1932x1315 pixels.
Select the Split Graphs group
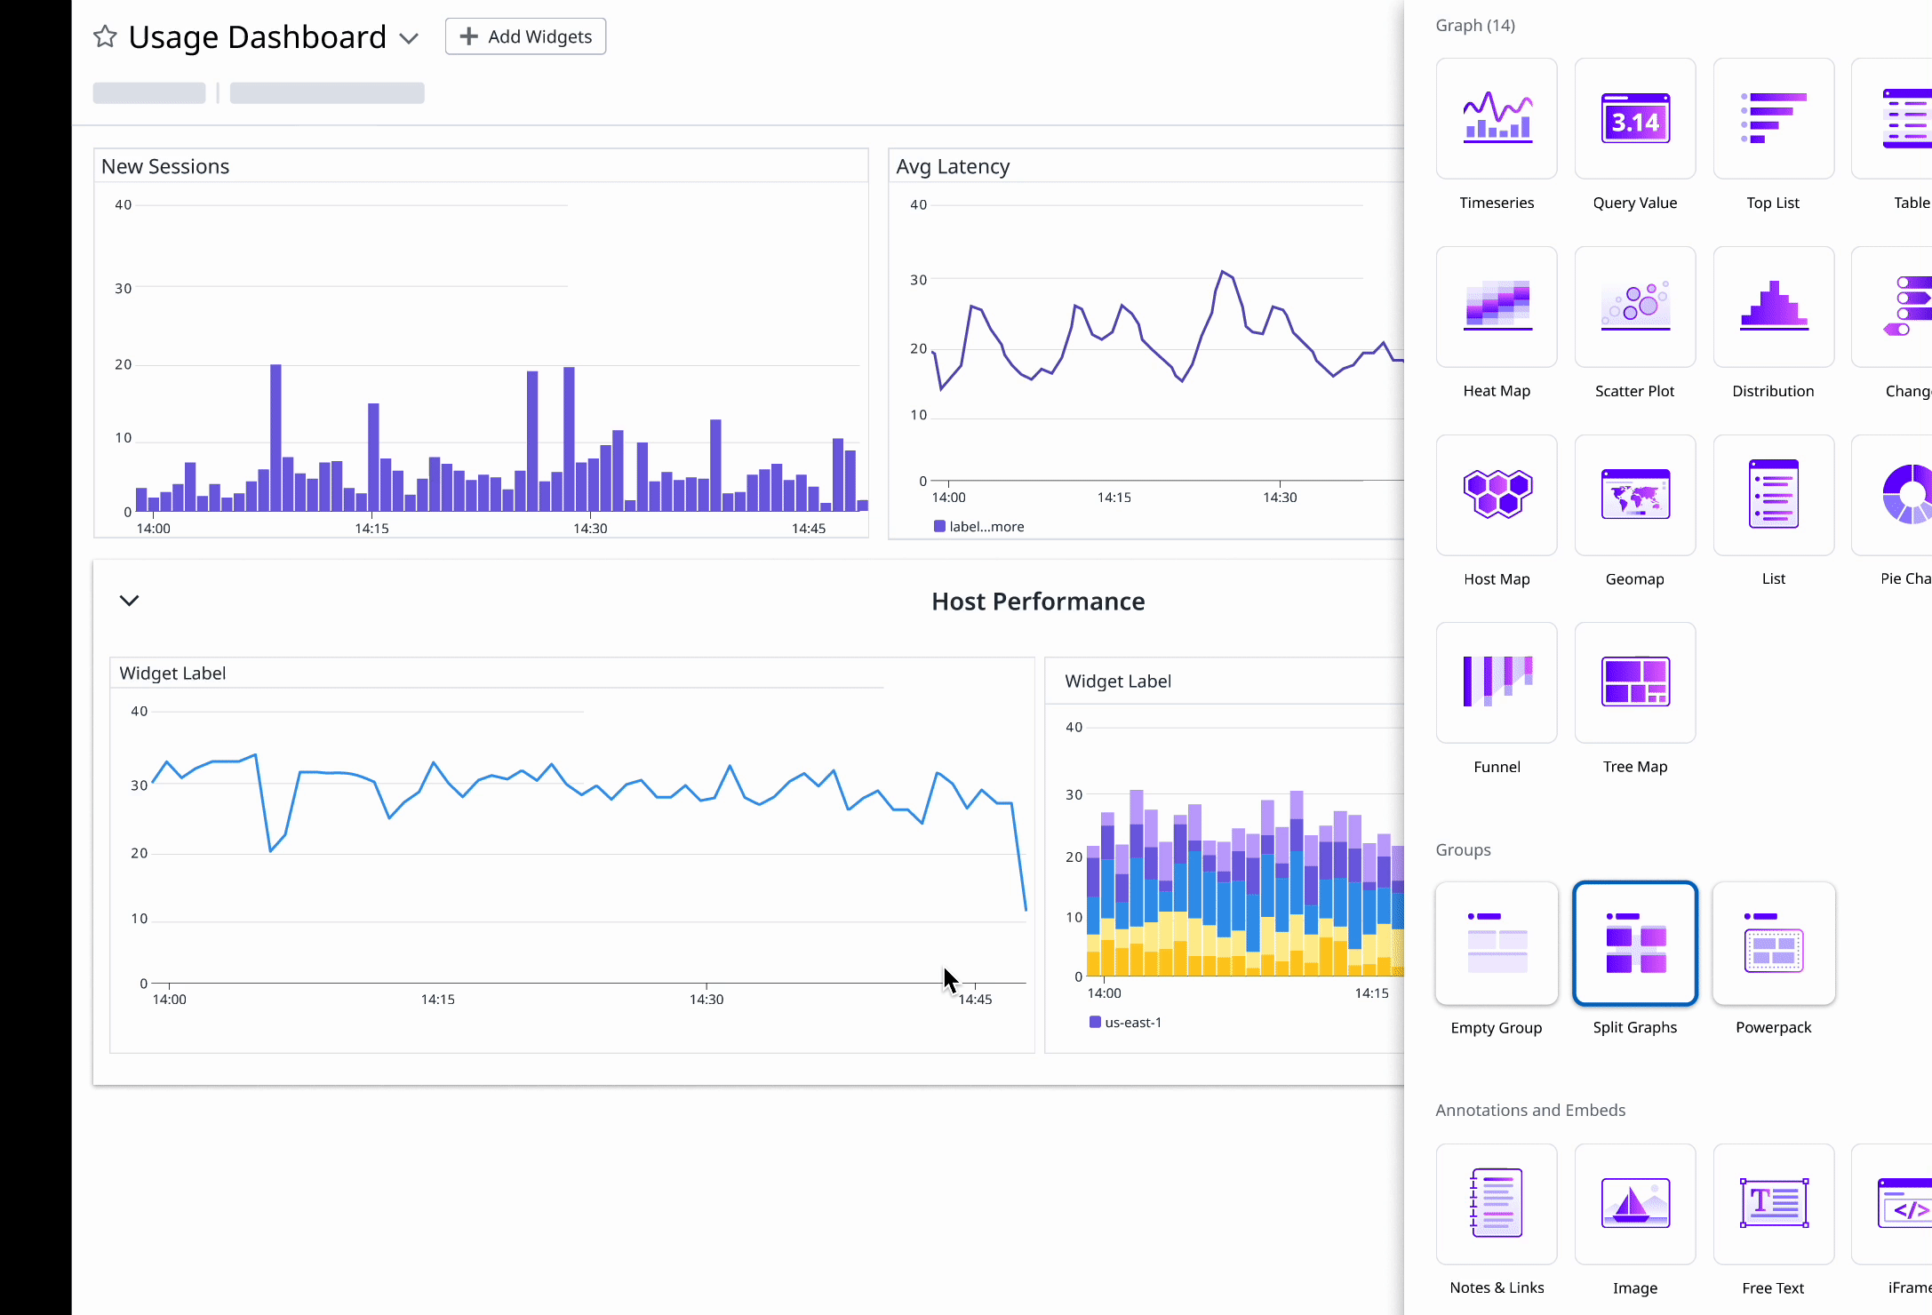(x=1634, y=944)
